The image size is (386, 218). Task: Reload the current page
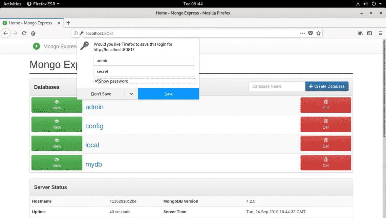point(24,33)
